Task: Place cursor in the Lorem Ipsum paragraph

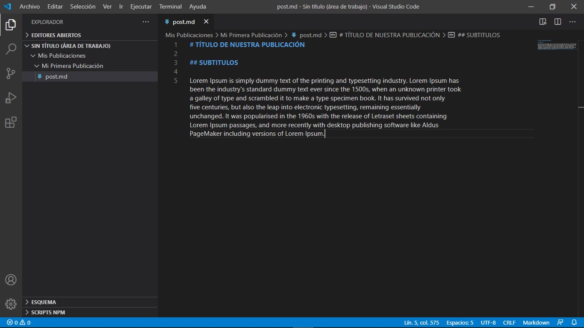Action: coord(325,107)
